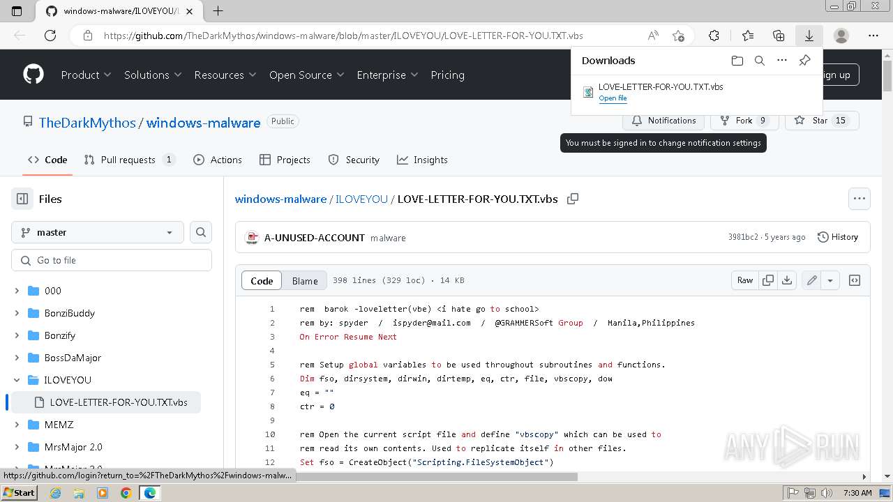Expand the Solutions menu
893x502 pixels.
pos(153,75)
